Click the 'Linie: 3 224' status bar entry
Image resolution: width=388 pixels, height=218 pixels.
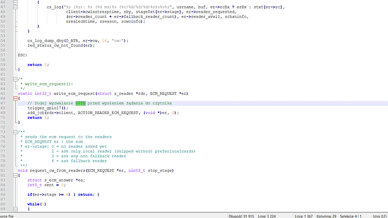(x=267, y=216)
